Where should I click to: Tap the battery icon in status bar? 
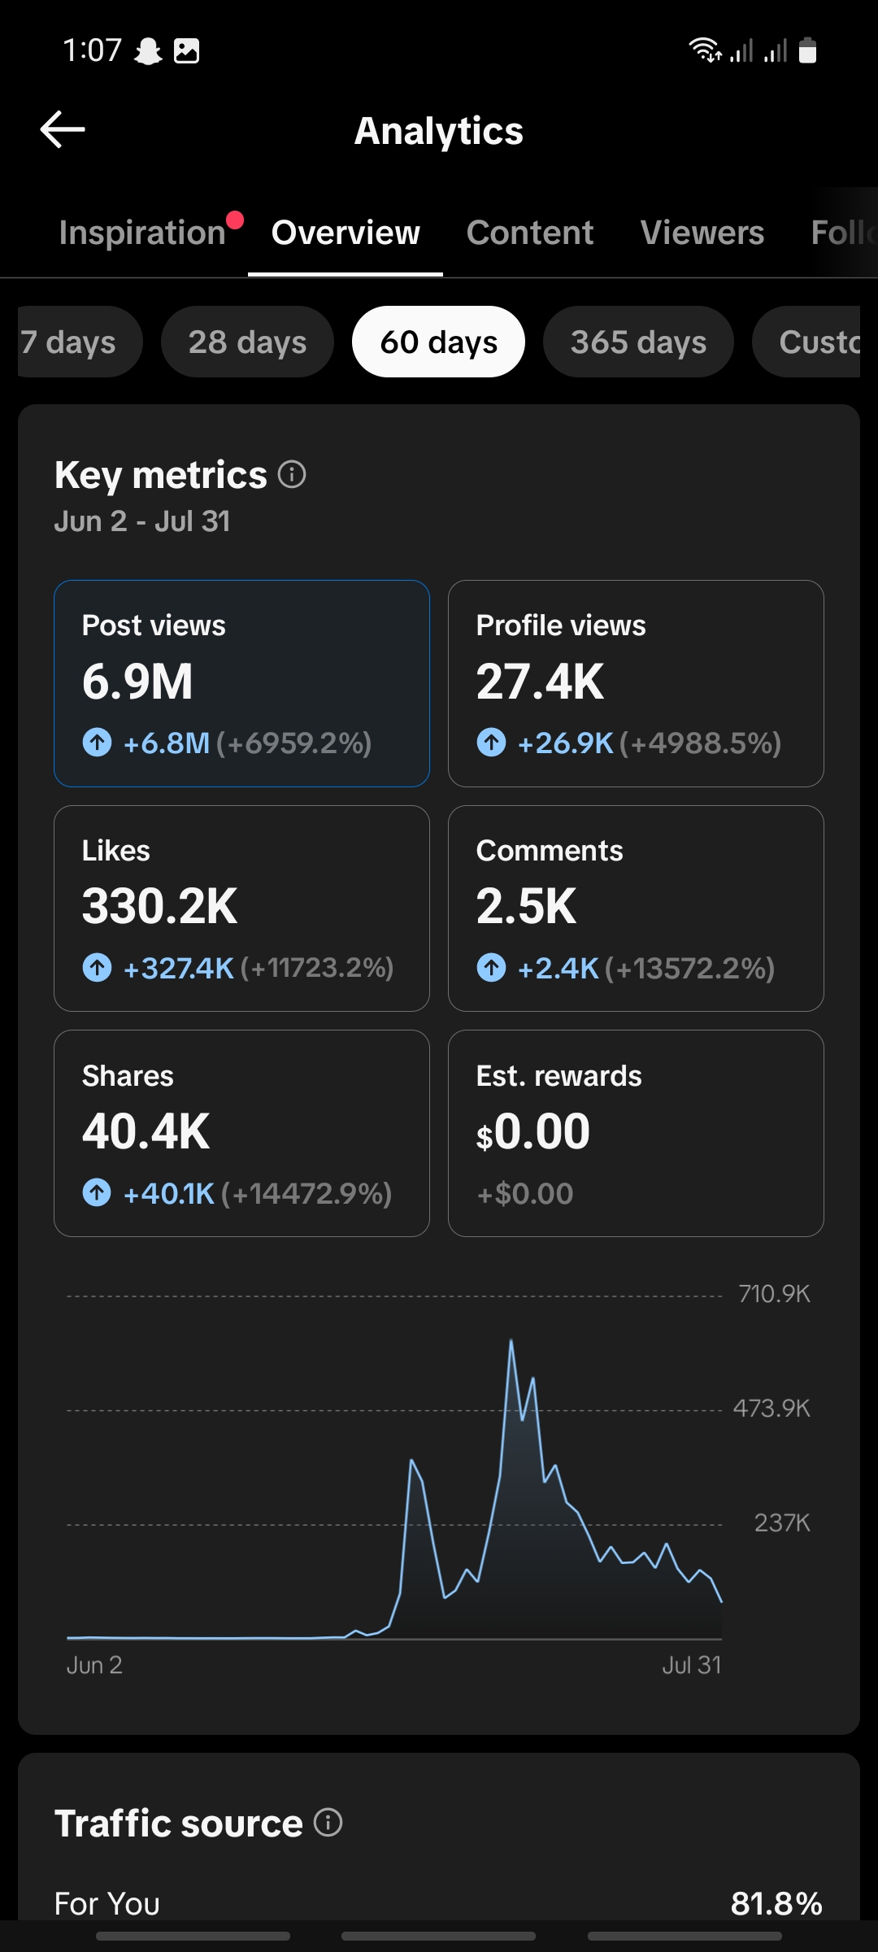point(807,50)
